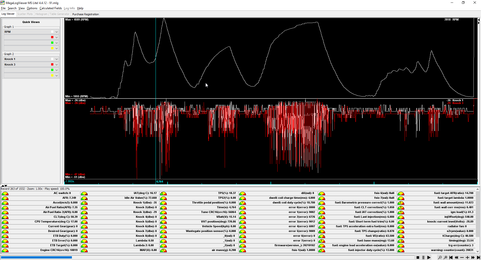Expand the Knock 3 field dropdown

click(x=57, y=65)
